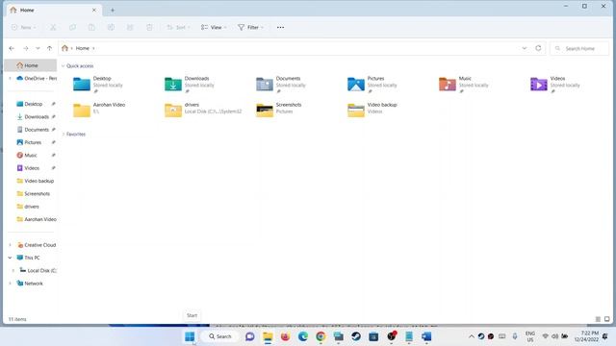Open the New item dropdown
Image resolution: width=616 pixels, height=346 pixels.
pos(24,28)
